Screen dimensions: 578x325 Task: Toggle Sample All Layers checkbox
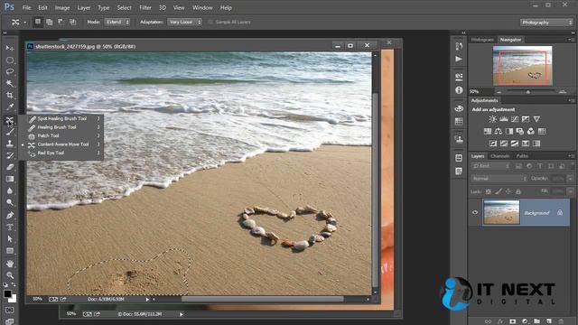[x=210, y=22]
